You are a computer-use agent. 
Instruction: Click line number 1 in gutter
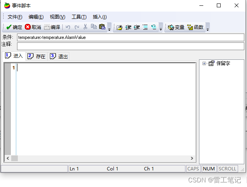[14, 68]
